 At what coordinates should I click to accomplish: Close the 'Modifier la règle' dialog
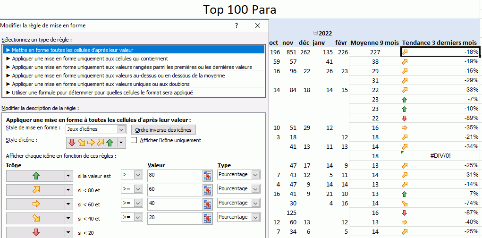tap(257, 25)
